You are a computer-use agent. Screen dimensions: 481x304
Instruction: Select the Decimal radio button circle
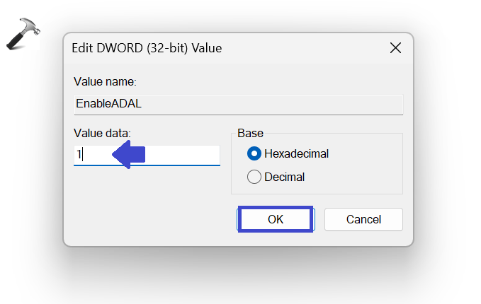[254, 177]
